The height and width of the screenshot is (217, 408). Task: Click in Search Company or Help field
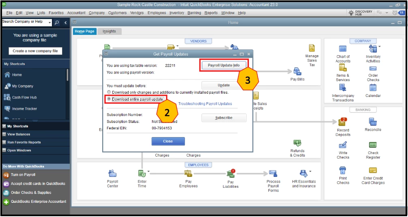(25, 22)
